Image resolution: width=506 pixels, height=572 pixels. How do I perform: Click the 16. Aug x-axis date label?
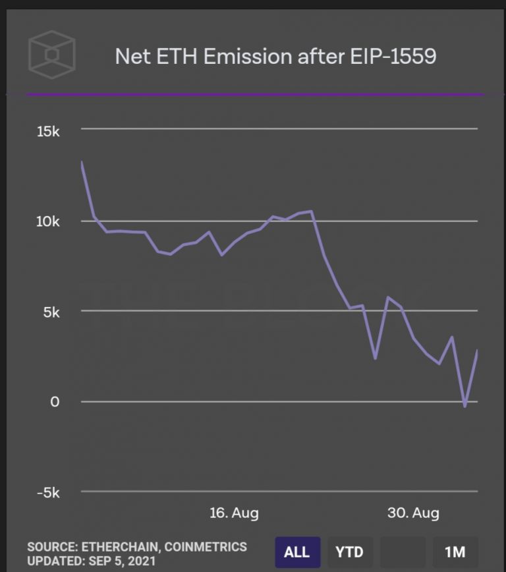coord(234,513)
